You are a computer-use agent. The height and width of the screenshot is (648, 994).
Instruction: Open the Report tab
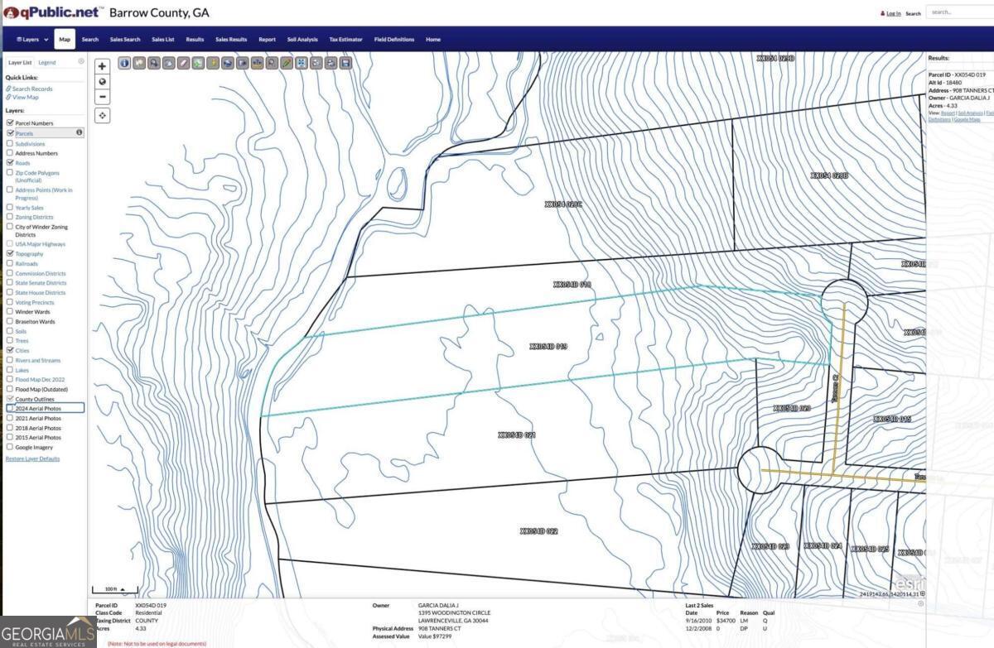[267, 40]
